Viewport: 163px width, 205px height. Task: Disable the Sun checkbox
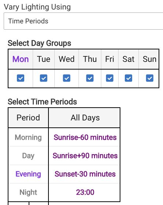point(150,78)
